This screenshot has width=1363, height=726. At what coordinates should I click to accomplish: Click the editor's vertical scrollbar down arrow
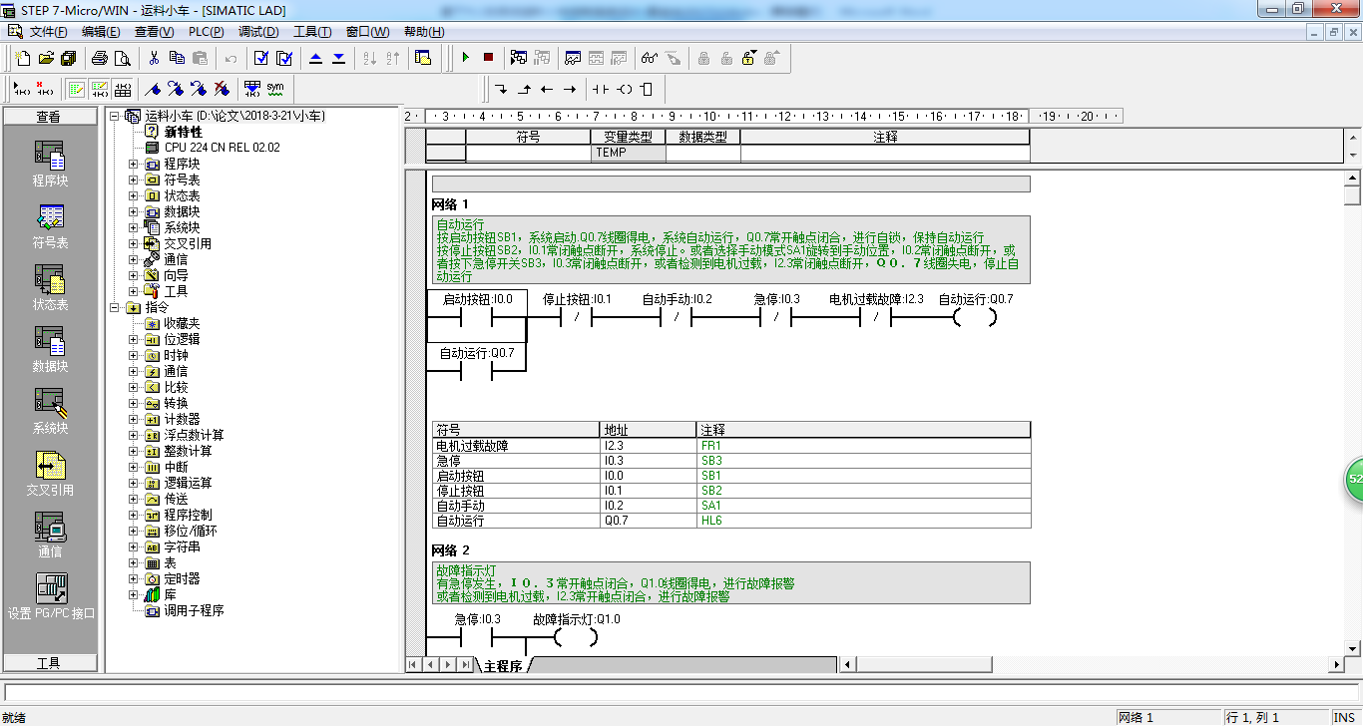1353,646
